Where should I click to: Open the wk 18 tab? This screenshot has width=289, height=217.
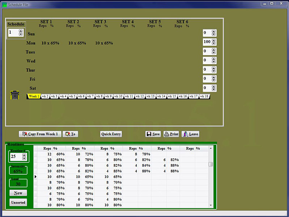[204, 97]
